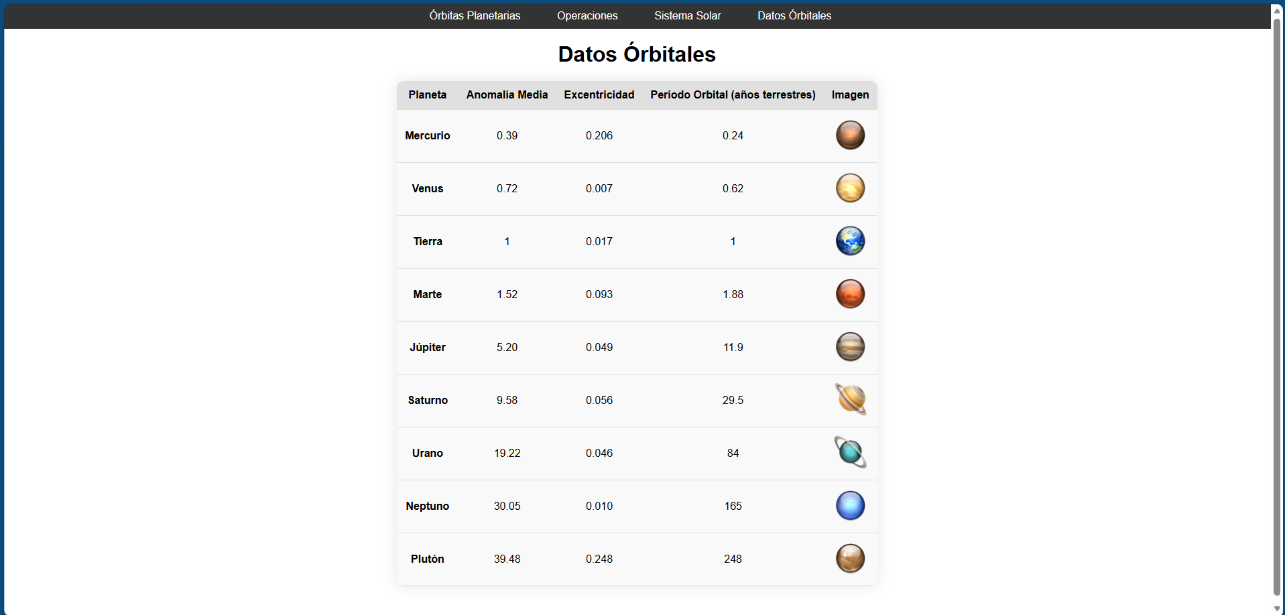Click the Mercurio planet image
This screenshot has width=1285, height=615.
(850, 135)
